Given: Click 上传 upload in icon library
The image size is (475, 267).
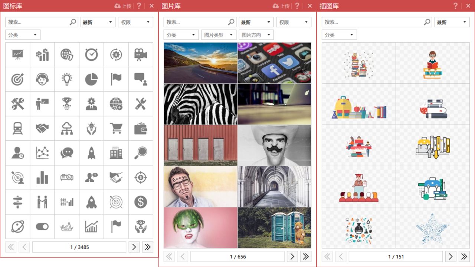Looking at the screenshot, I should (x=123, y=6).
